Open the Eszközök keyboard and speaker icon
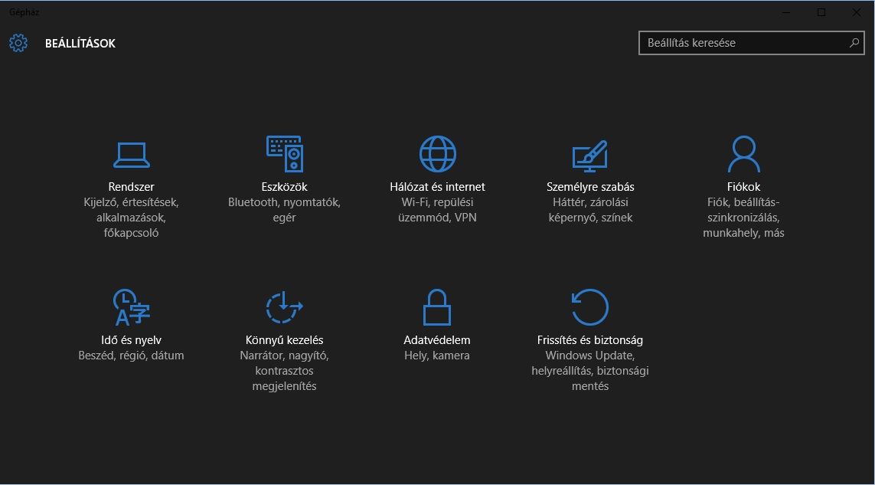The image size is (875, 485). 285,154
